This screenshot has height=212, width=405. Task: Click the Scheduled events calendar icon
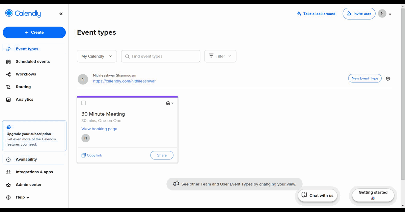pyautogui.click(x=8, y=62)
